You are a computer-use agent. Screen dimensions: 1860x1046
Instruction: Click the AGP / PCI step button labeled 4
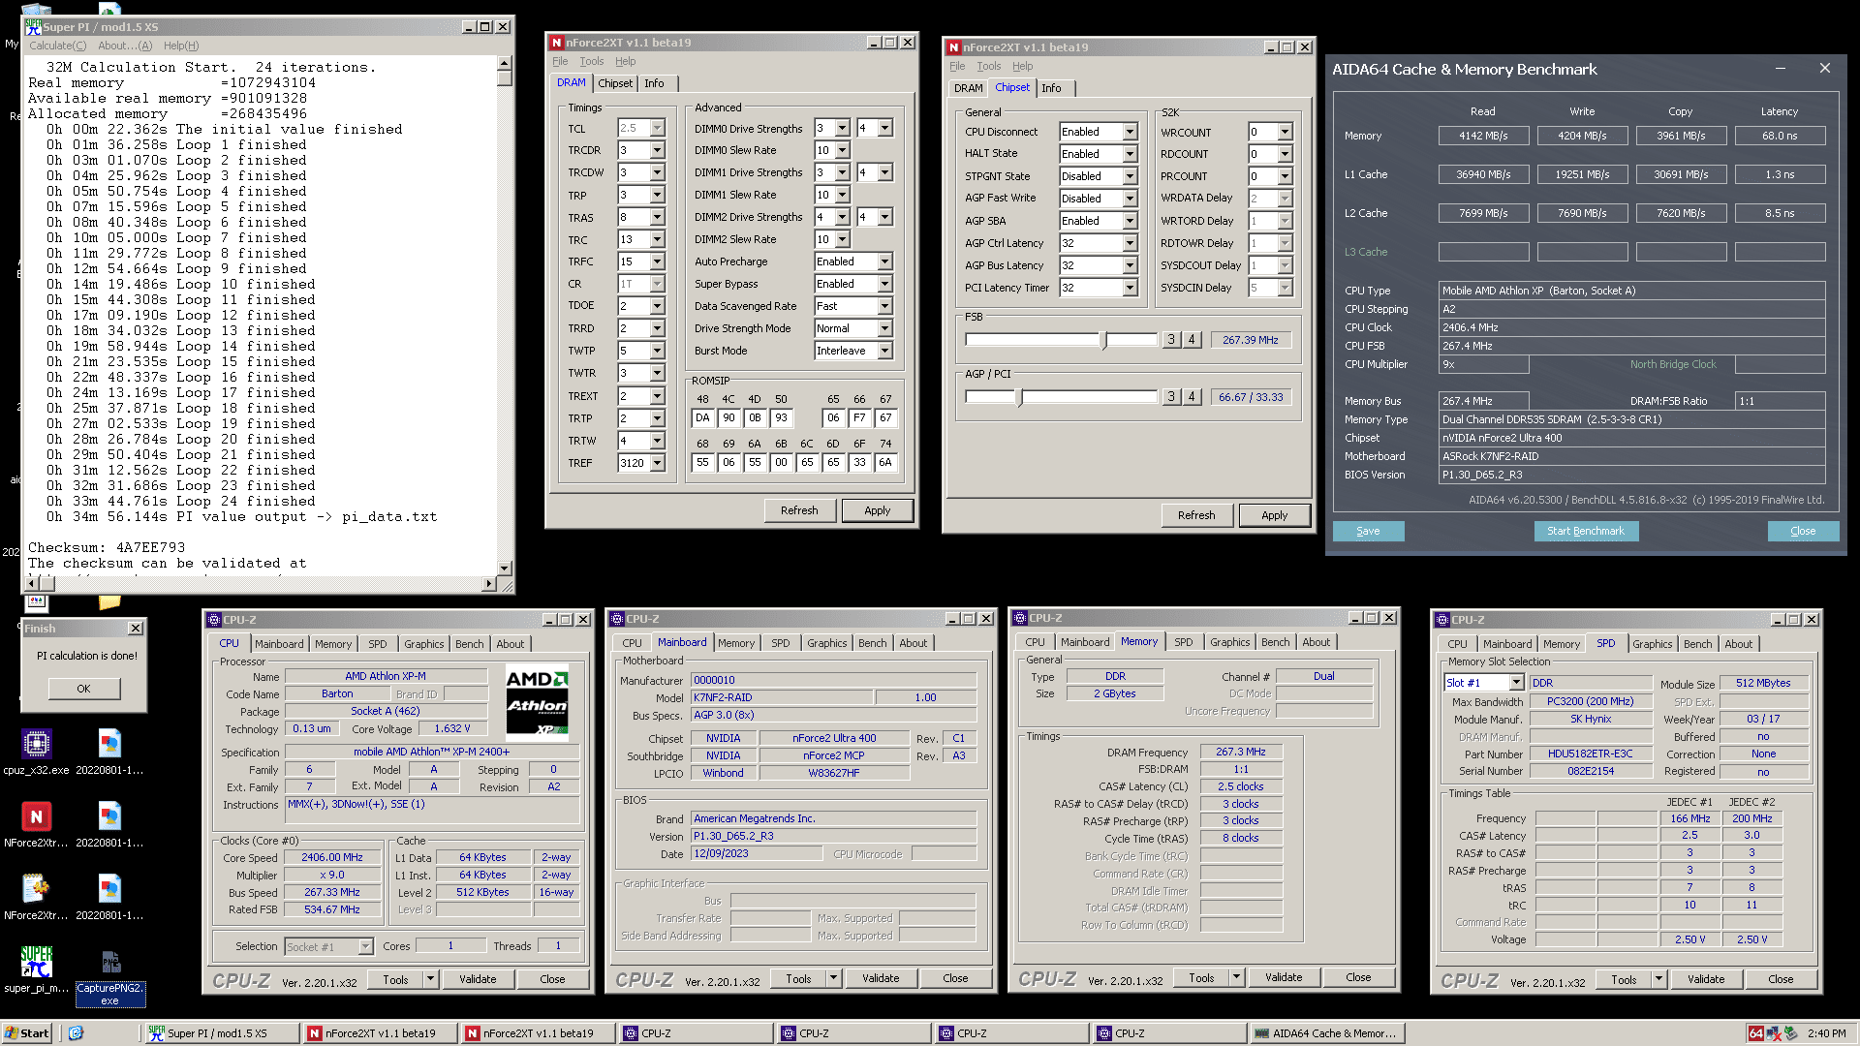coord(1193,397)
